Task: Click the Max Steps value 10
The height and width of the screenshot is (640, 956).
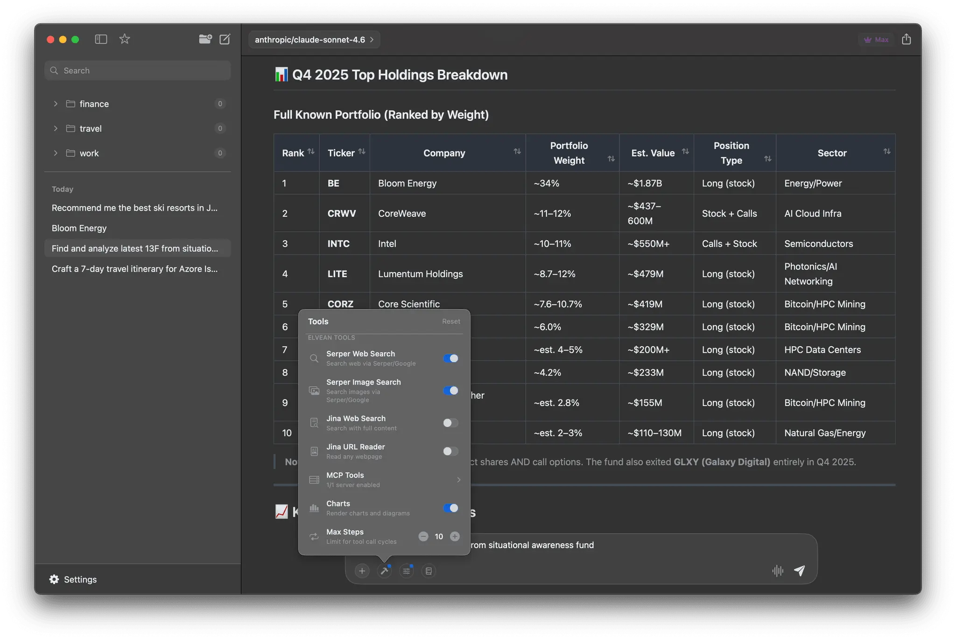Action: [439, 536]
